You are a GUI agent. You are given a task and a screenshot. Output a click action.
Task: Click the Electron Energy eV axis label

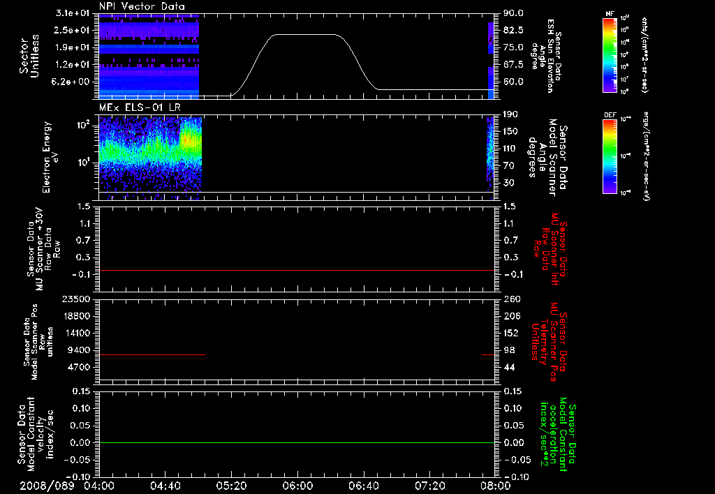click(50, 157)
